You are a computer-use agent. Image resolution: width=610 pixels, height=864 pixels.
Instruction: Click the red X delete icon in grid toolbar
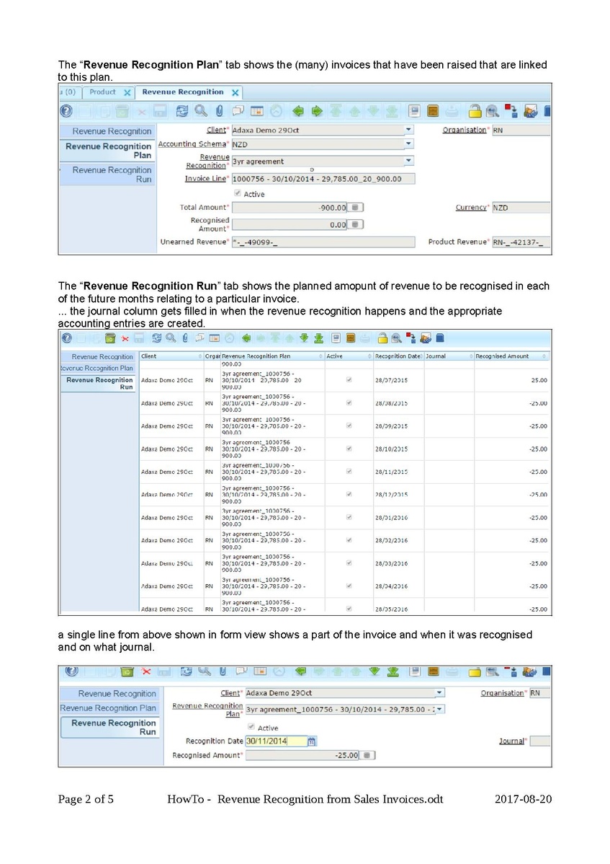click(x=125, y=338)
